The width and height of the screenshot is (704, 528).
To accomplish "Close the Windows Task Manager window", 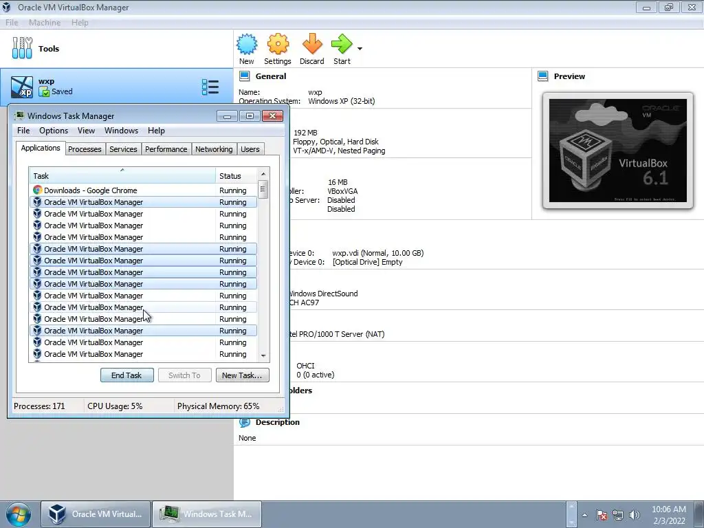I will pos(272,116).
